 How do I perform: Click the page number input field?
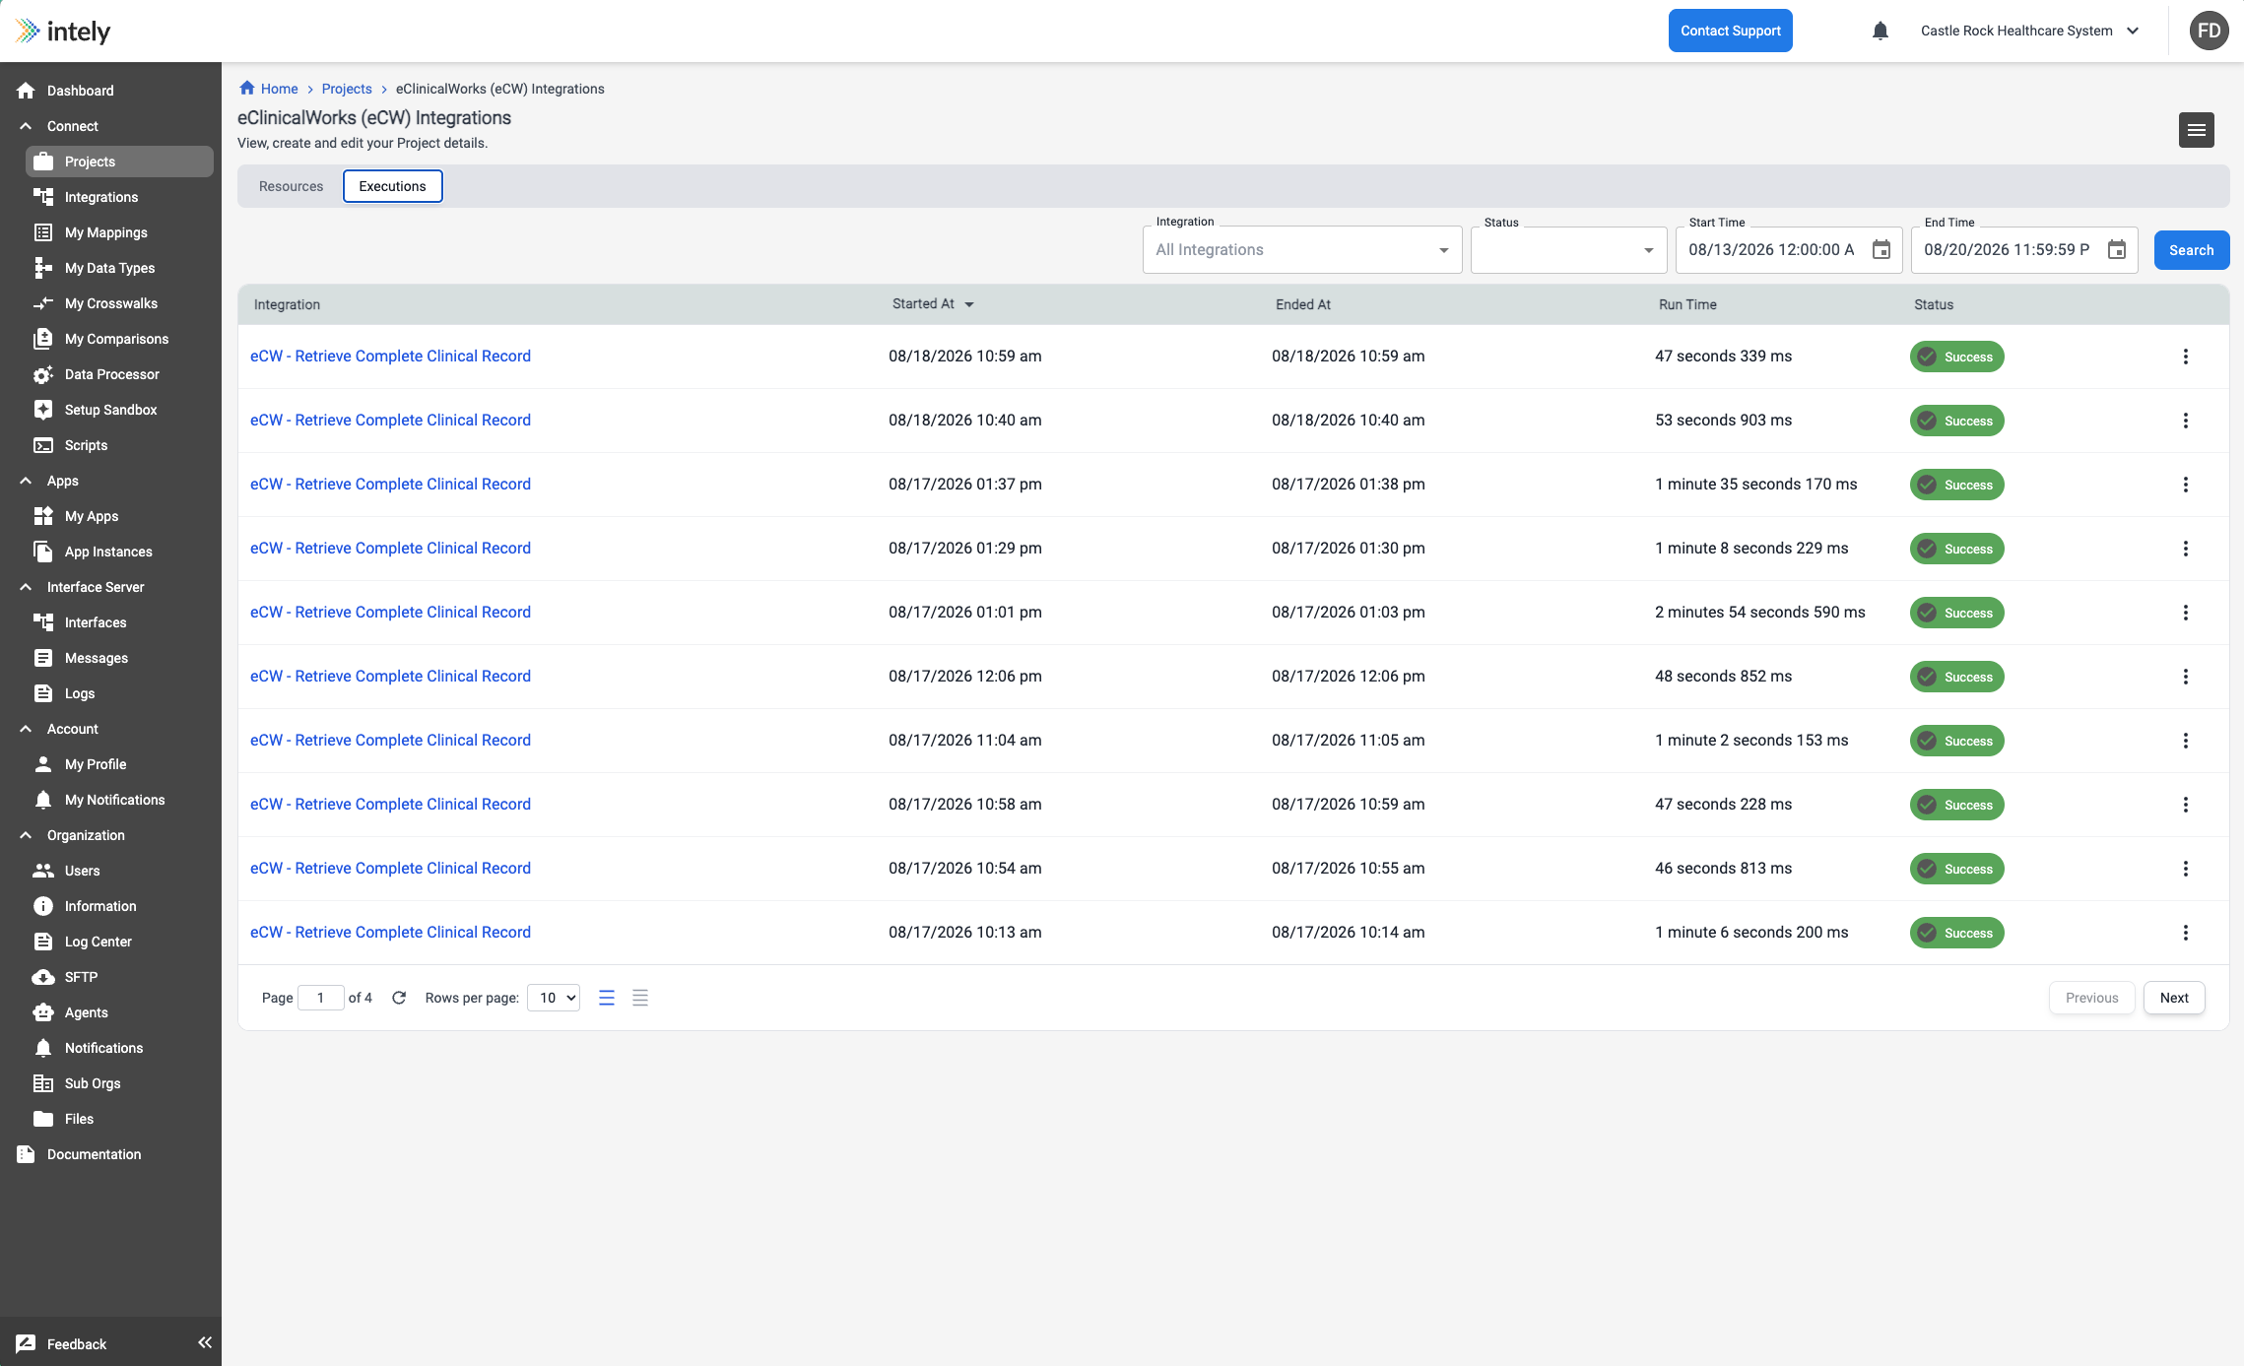tap(320, 998)
